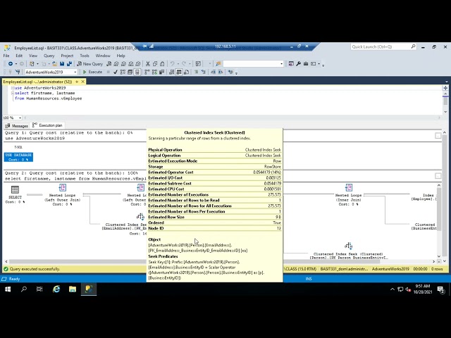Click the execution plan horizontal scrollbar

click(x=220, y=261)
